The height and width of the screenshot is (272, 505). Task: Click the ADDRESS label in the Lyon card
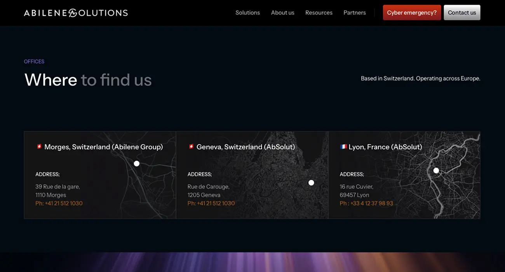(x=352, y=174)
